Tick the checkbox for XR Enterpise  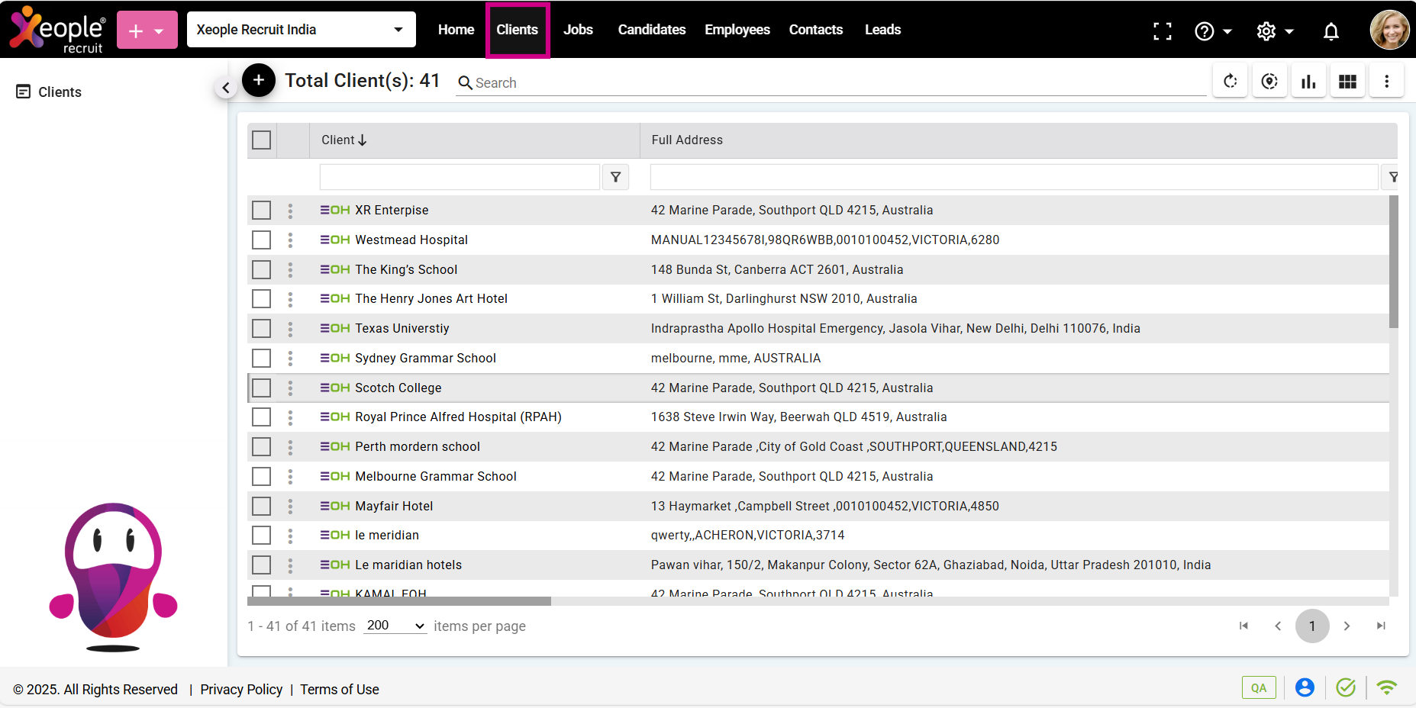coord(261,211)
